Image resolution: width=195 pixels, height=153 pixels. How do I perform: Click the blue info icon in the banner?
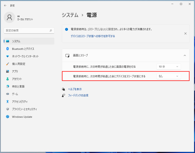(67, 29)
